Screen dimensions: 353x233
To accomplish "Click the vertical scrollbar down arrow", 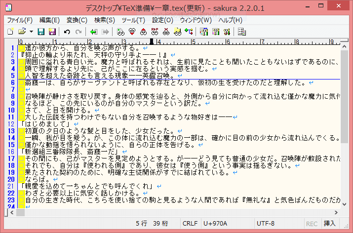I will [x=344, y=204].
